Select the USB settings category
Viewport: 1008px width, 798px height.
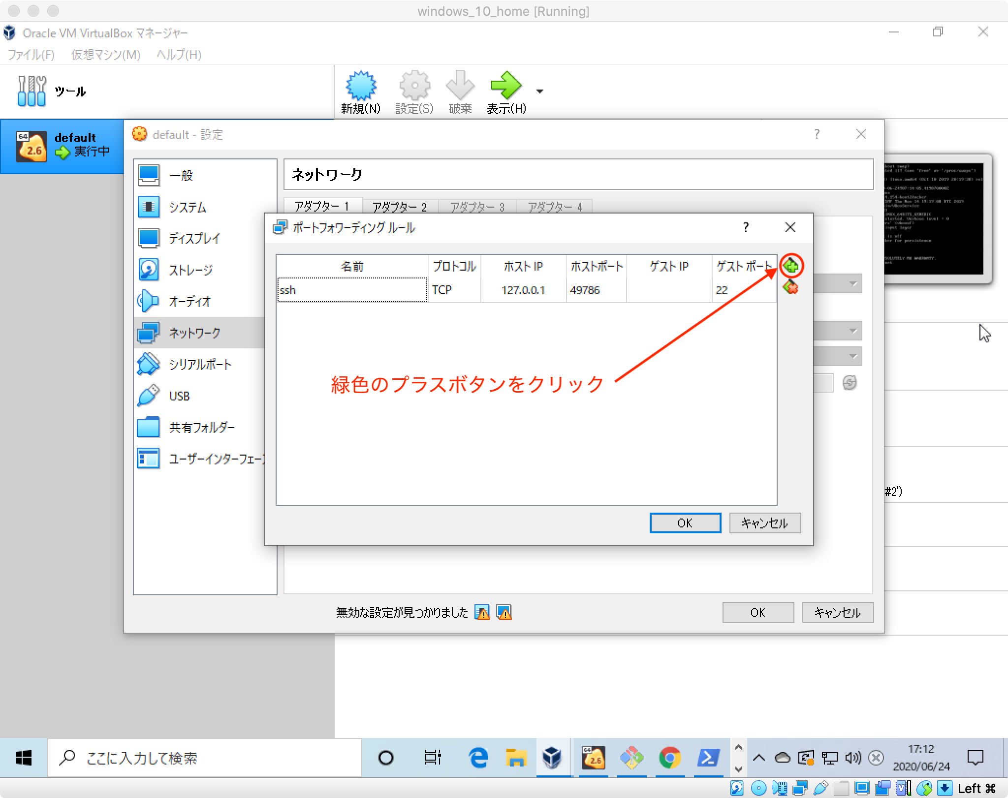pos(179,396)
